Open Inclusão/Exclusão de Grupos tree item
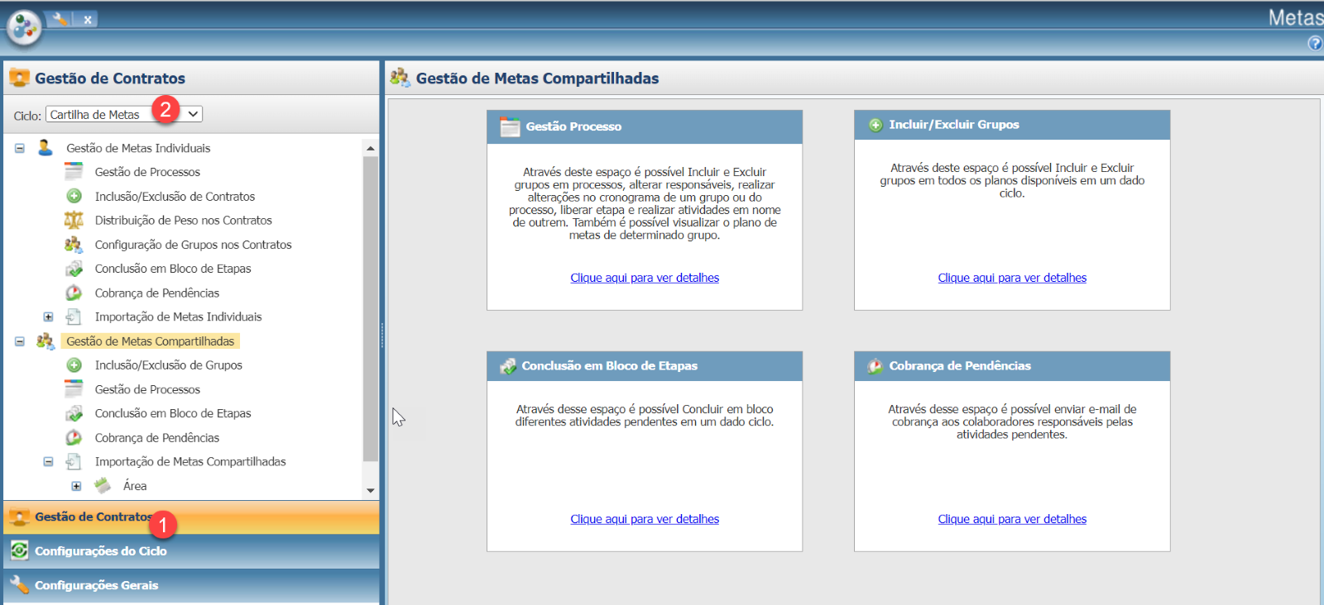The image size is (1324, 605). pyautogui.click(x=168, y=364)
